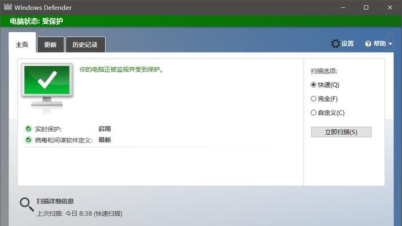402x226 pixels.
Task: Click the 你的电脑正被监视并受到保护 message
Action: (122, 69)
